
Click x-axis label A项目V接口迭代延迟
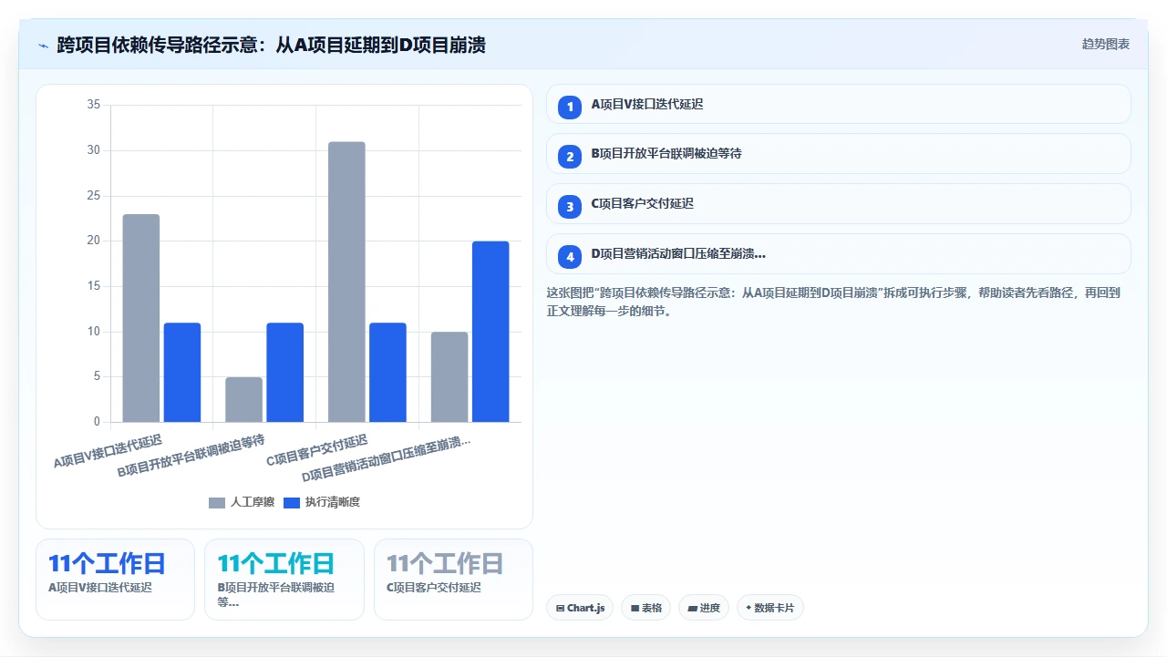(108, 451)
